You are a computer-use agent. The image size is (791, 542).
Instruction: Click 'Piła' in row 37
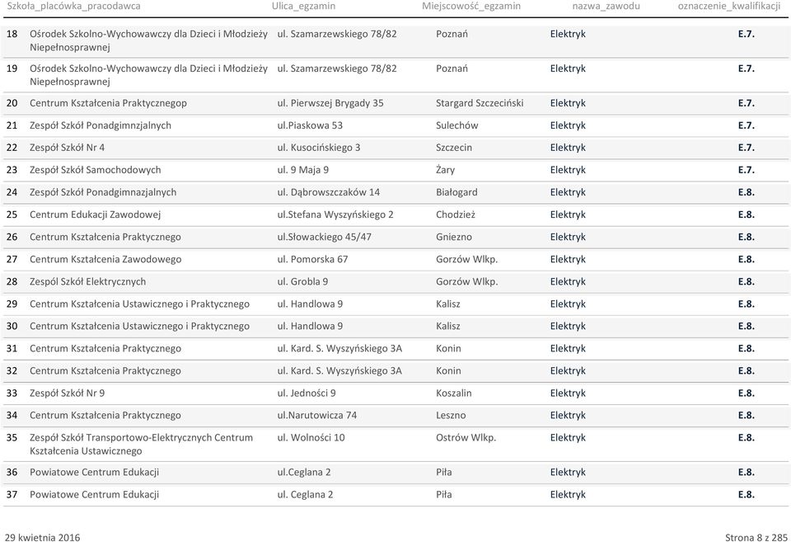click(444, 494)
